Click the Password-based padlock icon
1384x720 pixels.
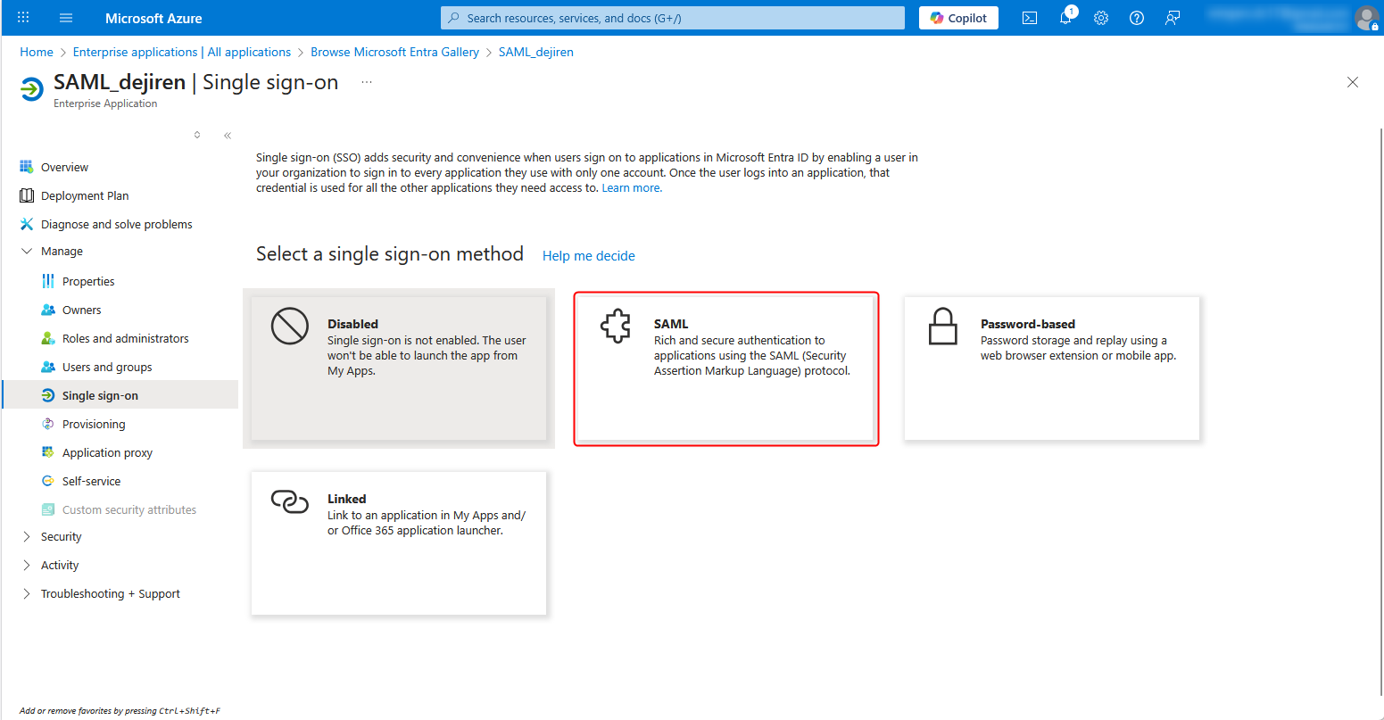point(942,327)
